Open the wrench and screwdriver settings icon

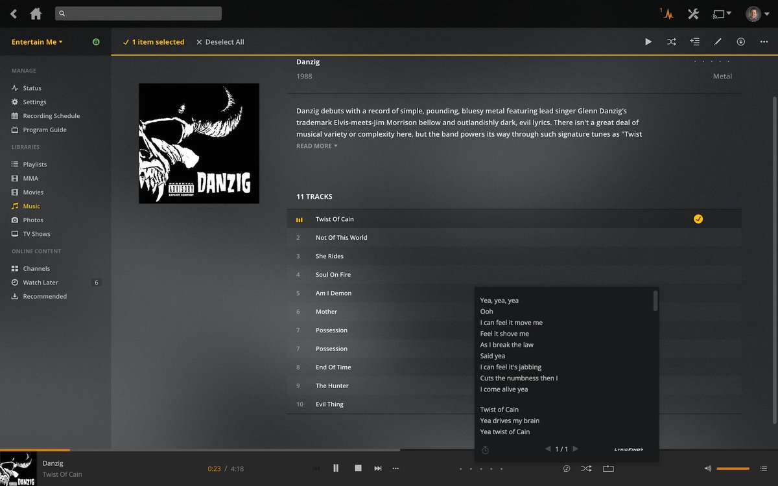[x=693, y=14]
